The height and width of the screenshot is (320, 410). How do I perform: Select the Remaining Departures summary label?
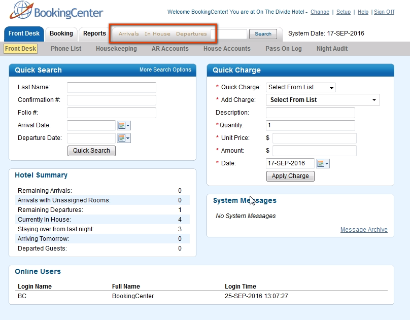tap(50, 210)
